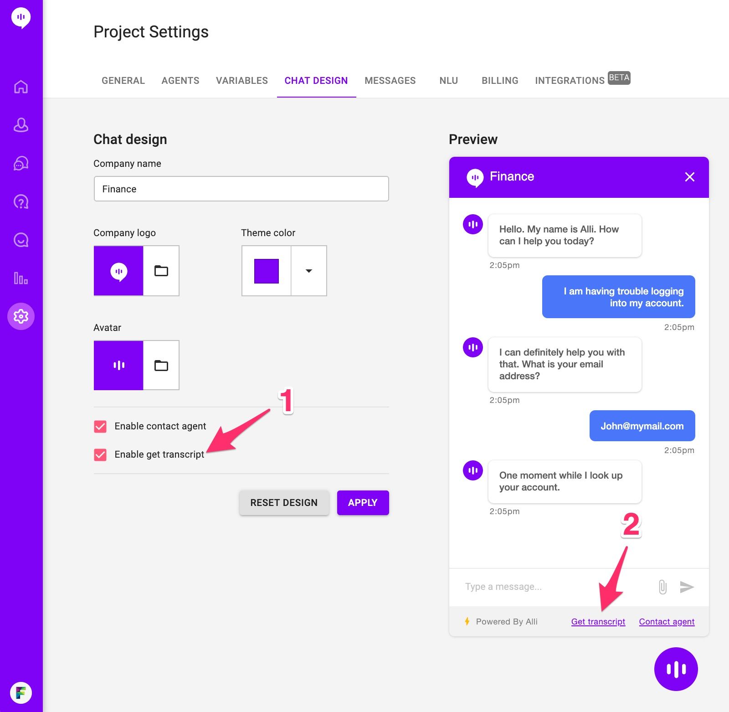
Task: Click the Contact agent link
Action: click(x=667, y=622)
